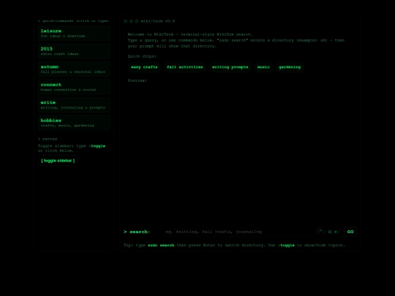Click the quick-commands sidebar heading
The width and height of the screenshot is (395, 296).
(73, 21)
